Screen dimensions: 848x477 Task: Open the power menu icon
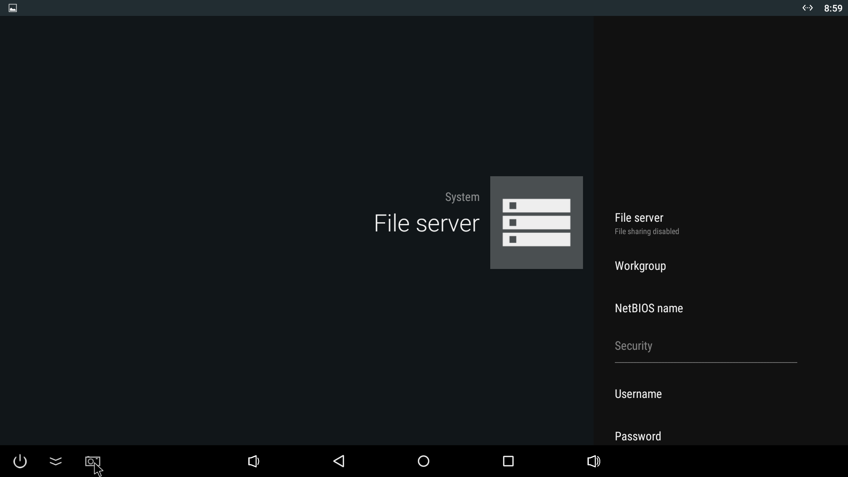[x=20, y=461]
